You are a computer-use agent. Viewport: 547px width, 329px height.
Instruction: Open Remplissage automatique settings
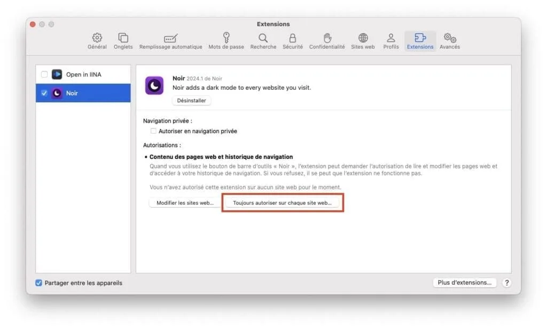coord(170,41)
